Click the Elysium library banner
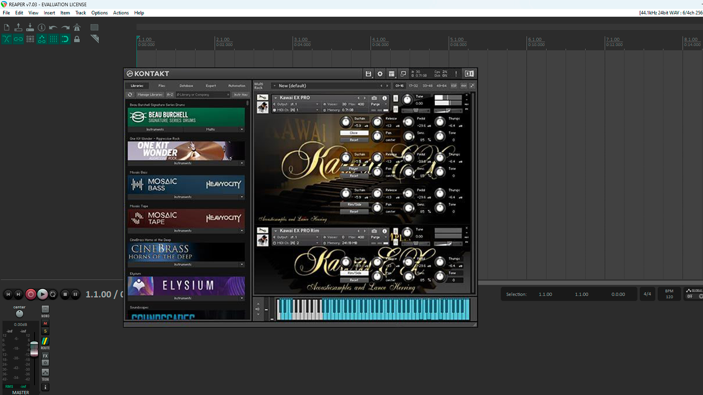The image size is (703, 395). pos(186,285)
